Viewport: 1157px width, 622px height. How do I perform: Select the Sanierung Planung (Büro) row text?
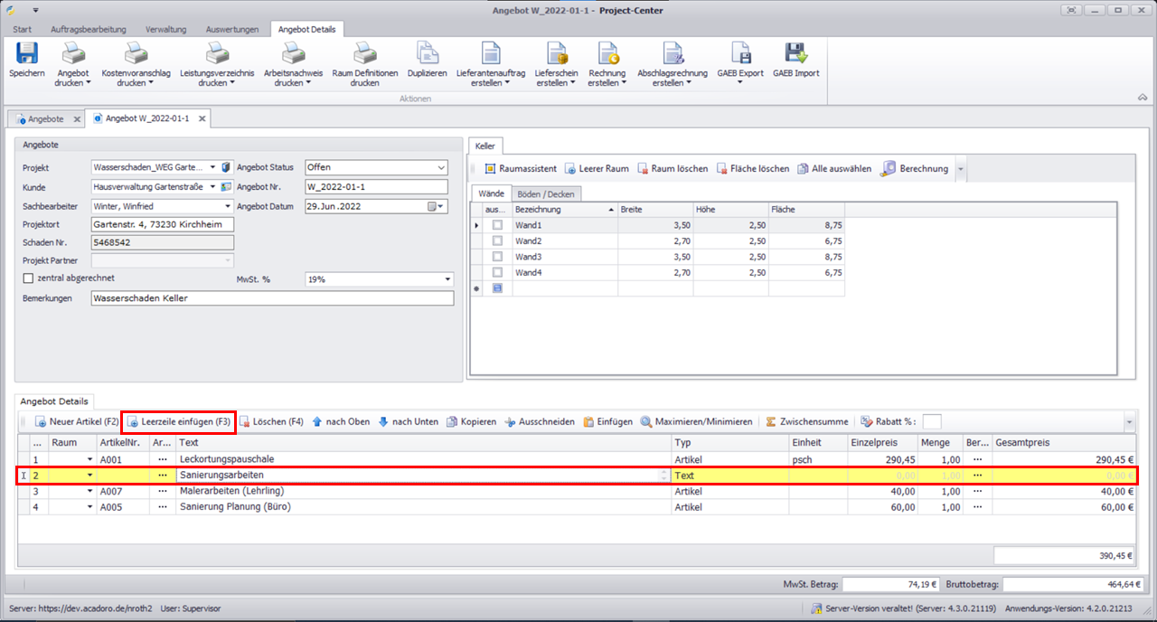click(235, 506)
